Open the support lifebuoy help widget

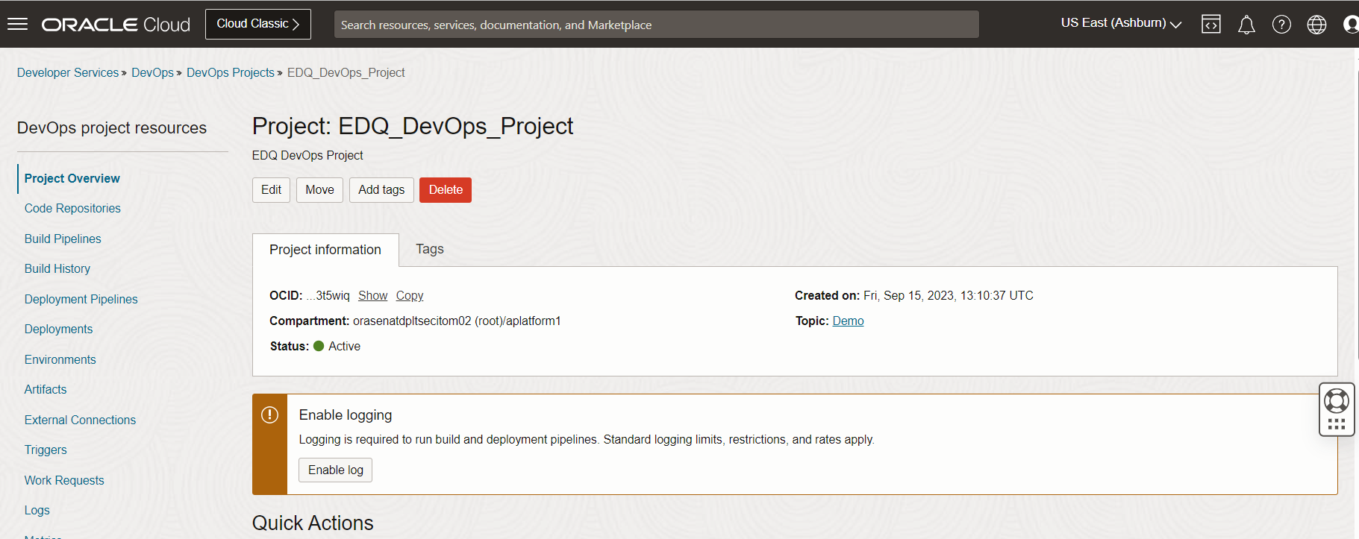tap(1337, 401)
